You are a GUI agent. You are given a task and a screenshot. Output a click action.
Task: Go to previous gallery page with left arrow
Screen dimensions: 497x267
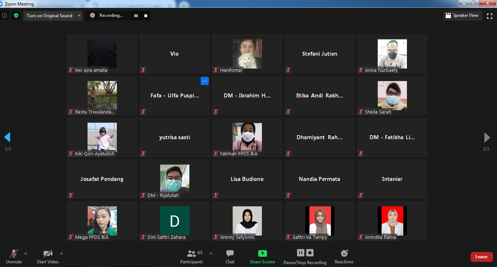point(7,137)
